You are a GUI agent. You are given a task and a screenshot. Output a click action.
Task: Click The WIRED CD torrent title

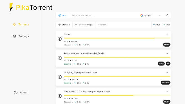coord(87,91)
